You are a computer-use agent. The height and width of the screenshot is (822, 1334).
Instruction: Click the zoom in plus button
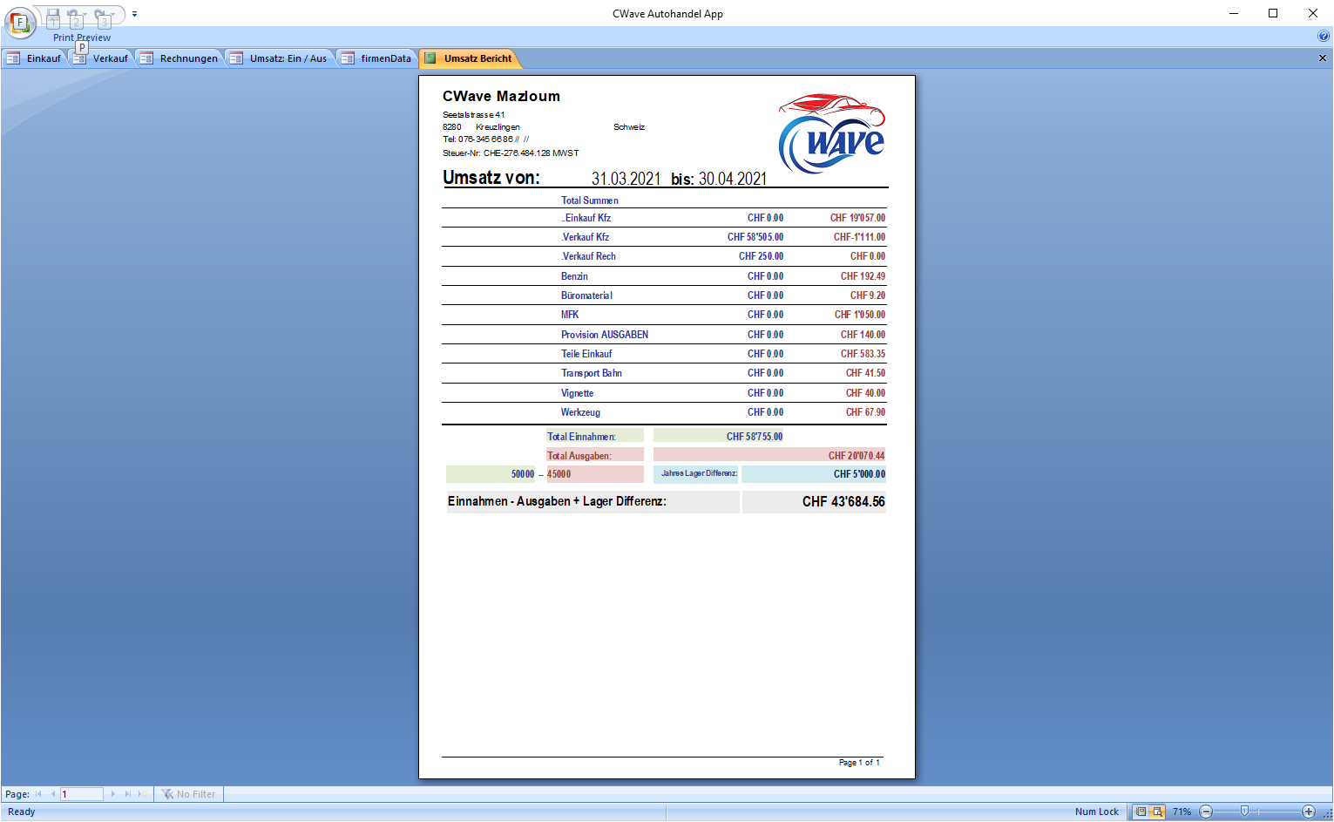point(1308,812)
